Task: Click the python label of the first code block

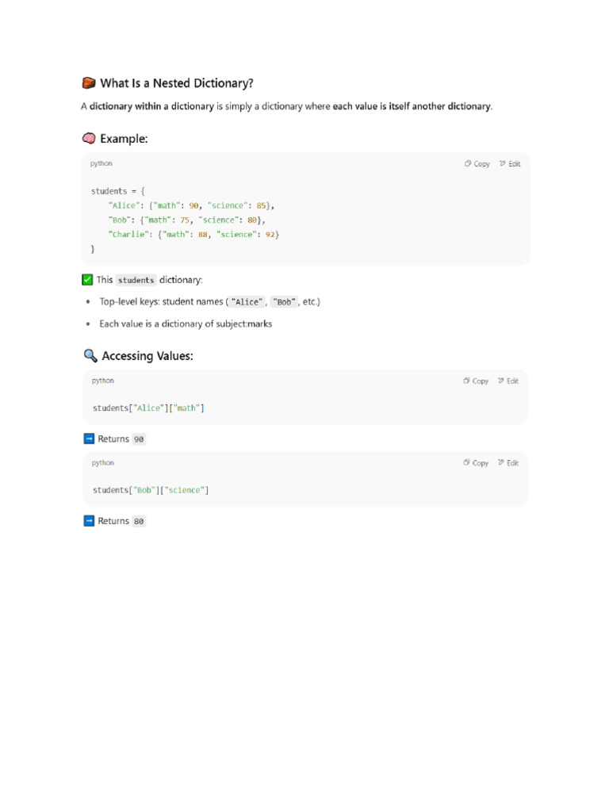Action: coord(101,163)
